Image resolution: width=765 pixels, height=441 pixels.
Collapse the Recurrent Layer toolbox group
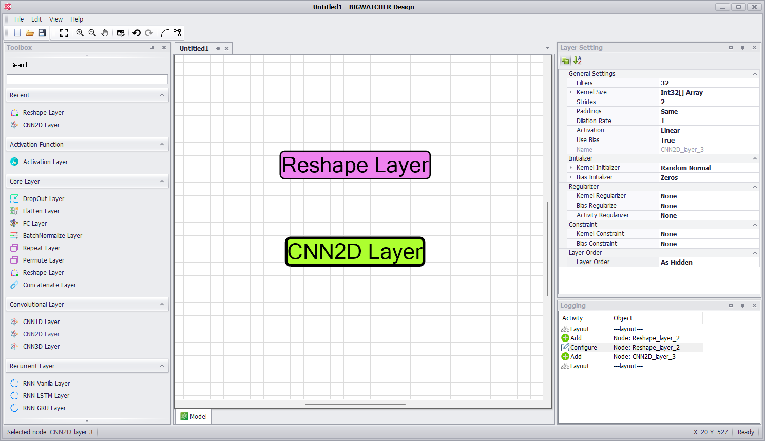click(x=162, y=366)
